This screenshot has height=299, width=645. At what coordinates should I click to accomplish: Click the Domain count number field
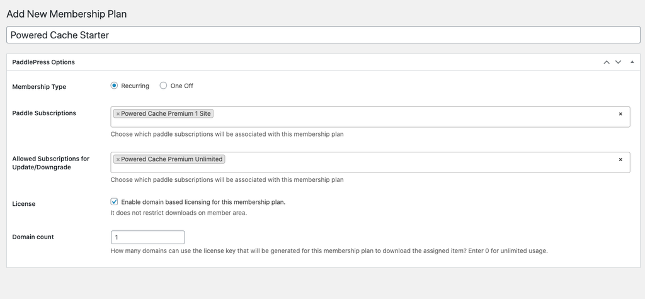tap(147, 237)
